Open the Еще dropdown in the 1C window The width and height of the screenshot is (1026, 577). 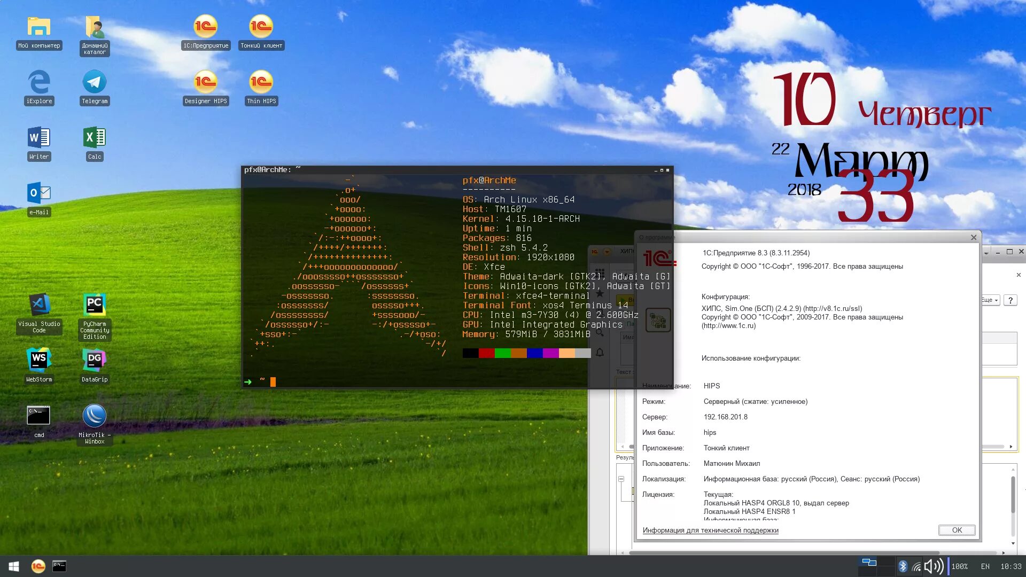[990, 300]
